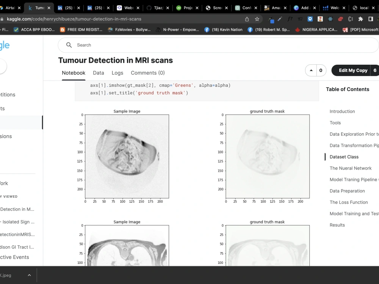This screenshot has width=379, height=284.
Task: Switch to the Upwork Proje browser tab
Action: point(188,8)
